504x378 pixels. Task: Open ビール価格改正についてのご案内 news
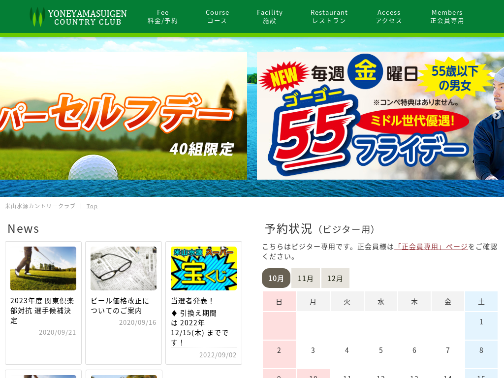[x=120, y=306]
